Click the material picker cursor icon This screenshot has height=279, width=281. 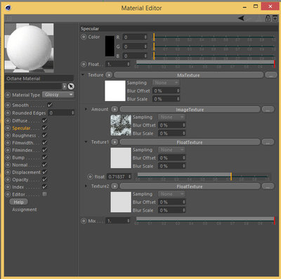click(x=71, y=86)
